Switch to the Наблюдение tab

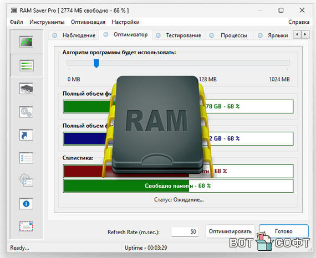click(x=74, y=35)
